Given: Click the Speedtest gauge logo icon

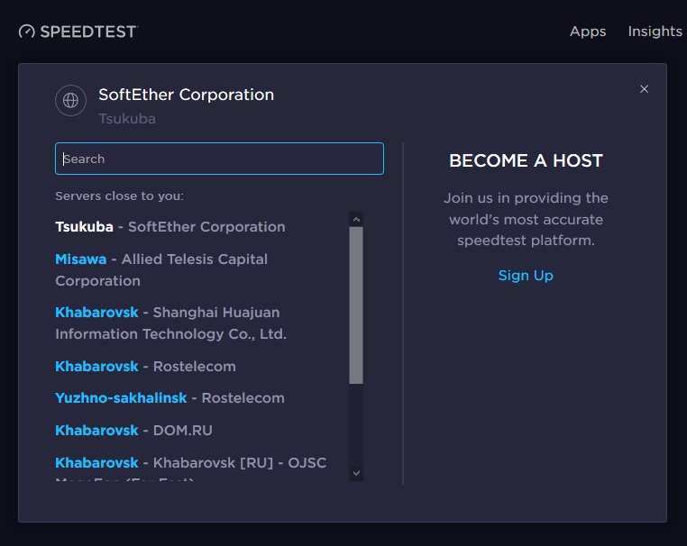Looking at the screenshot, I should [x=27, y=32].
